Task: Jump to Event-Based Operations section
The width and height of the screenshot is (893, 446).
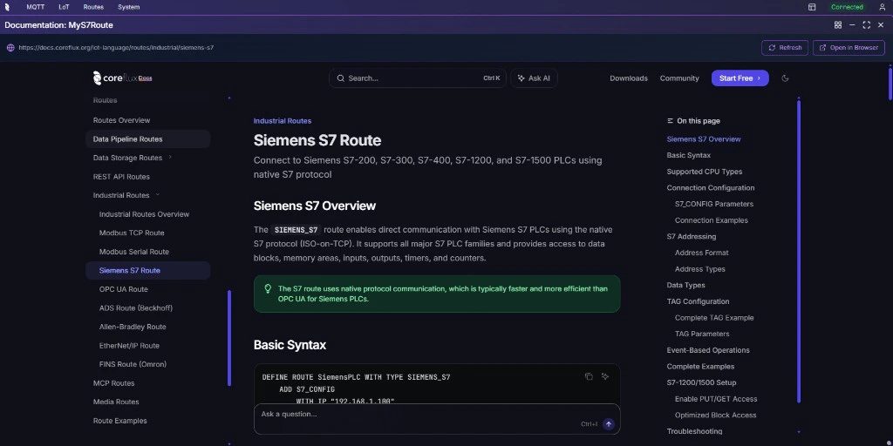Action: 708,350
